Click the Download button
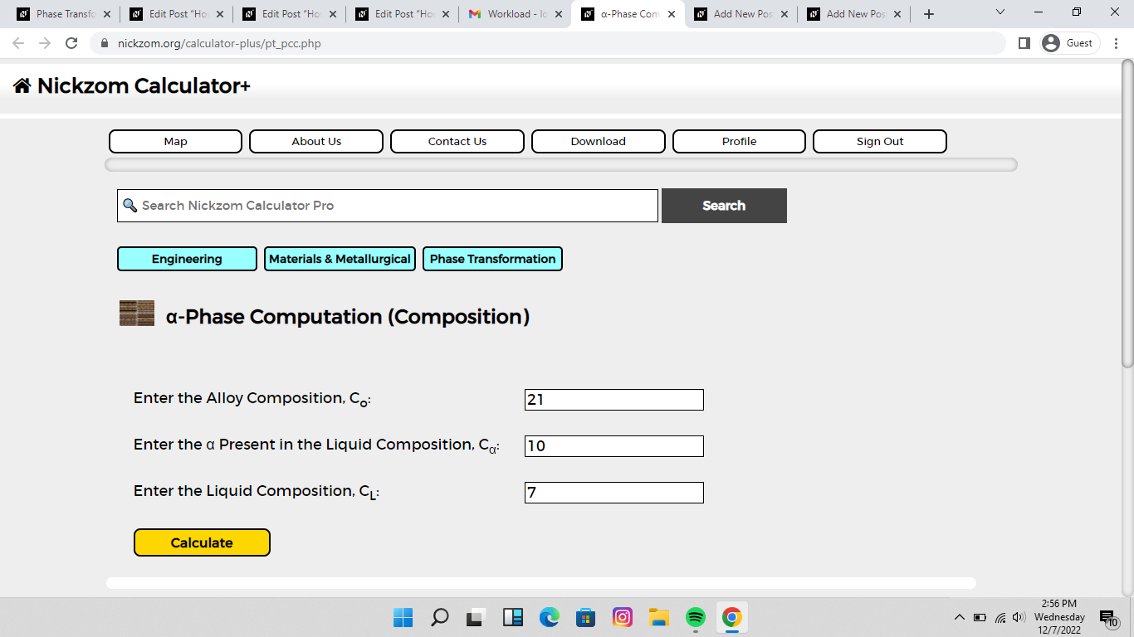 [599, 141]
